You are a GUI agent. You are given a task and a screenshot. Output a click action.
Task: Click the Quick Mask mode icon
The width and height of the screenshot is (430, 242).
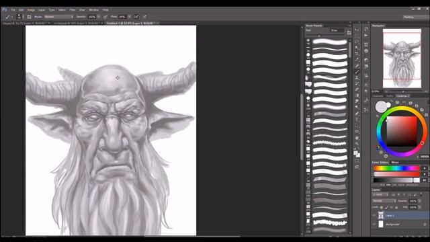(x=357, y=161)
